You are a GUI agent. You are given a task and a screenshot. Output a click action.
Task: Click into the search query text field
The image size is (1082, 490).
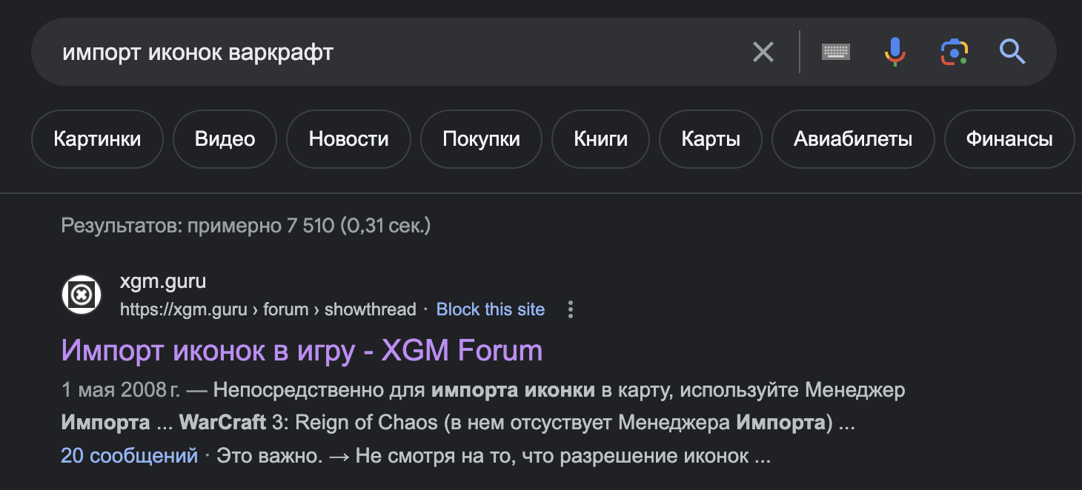tap(400, 52)
